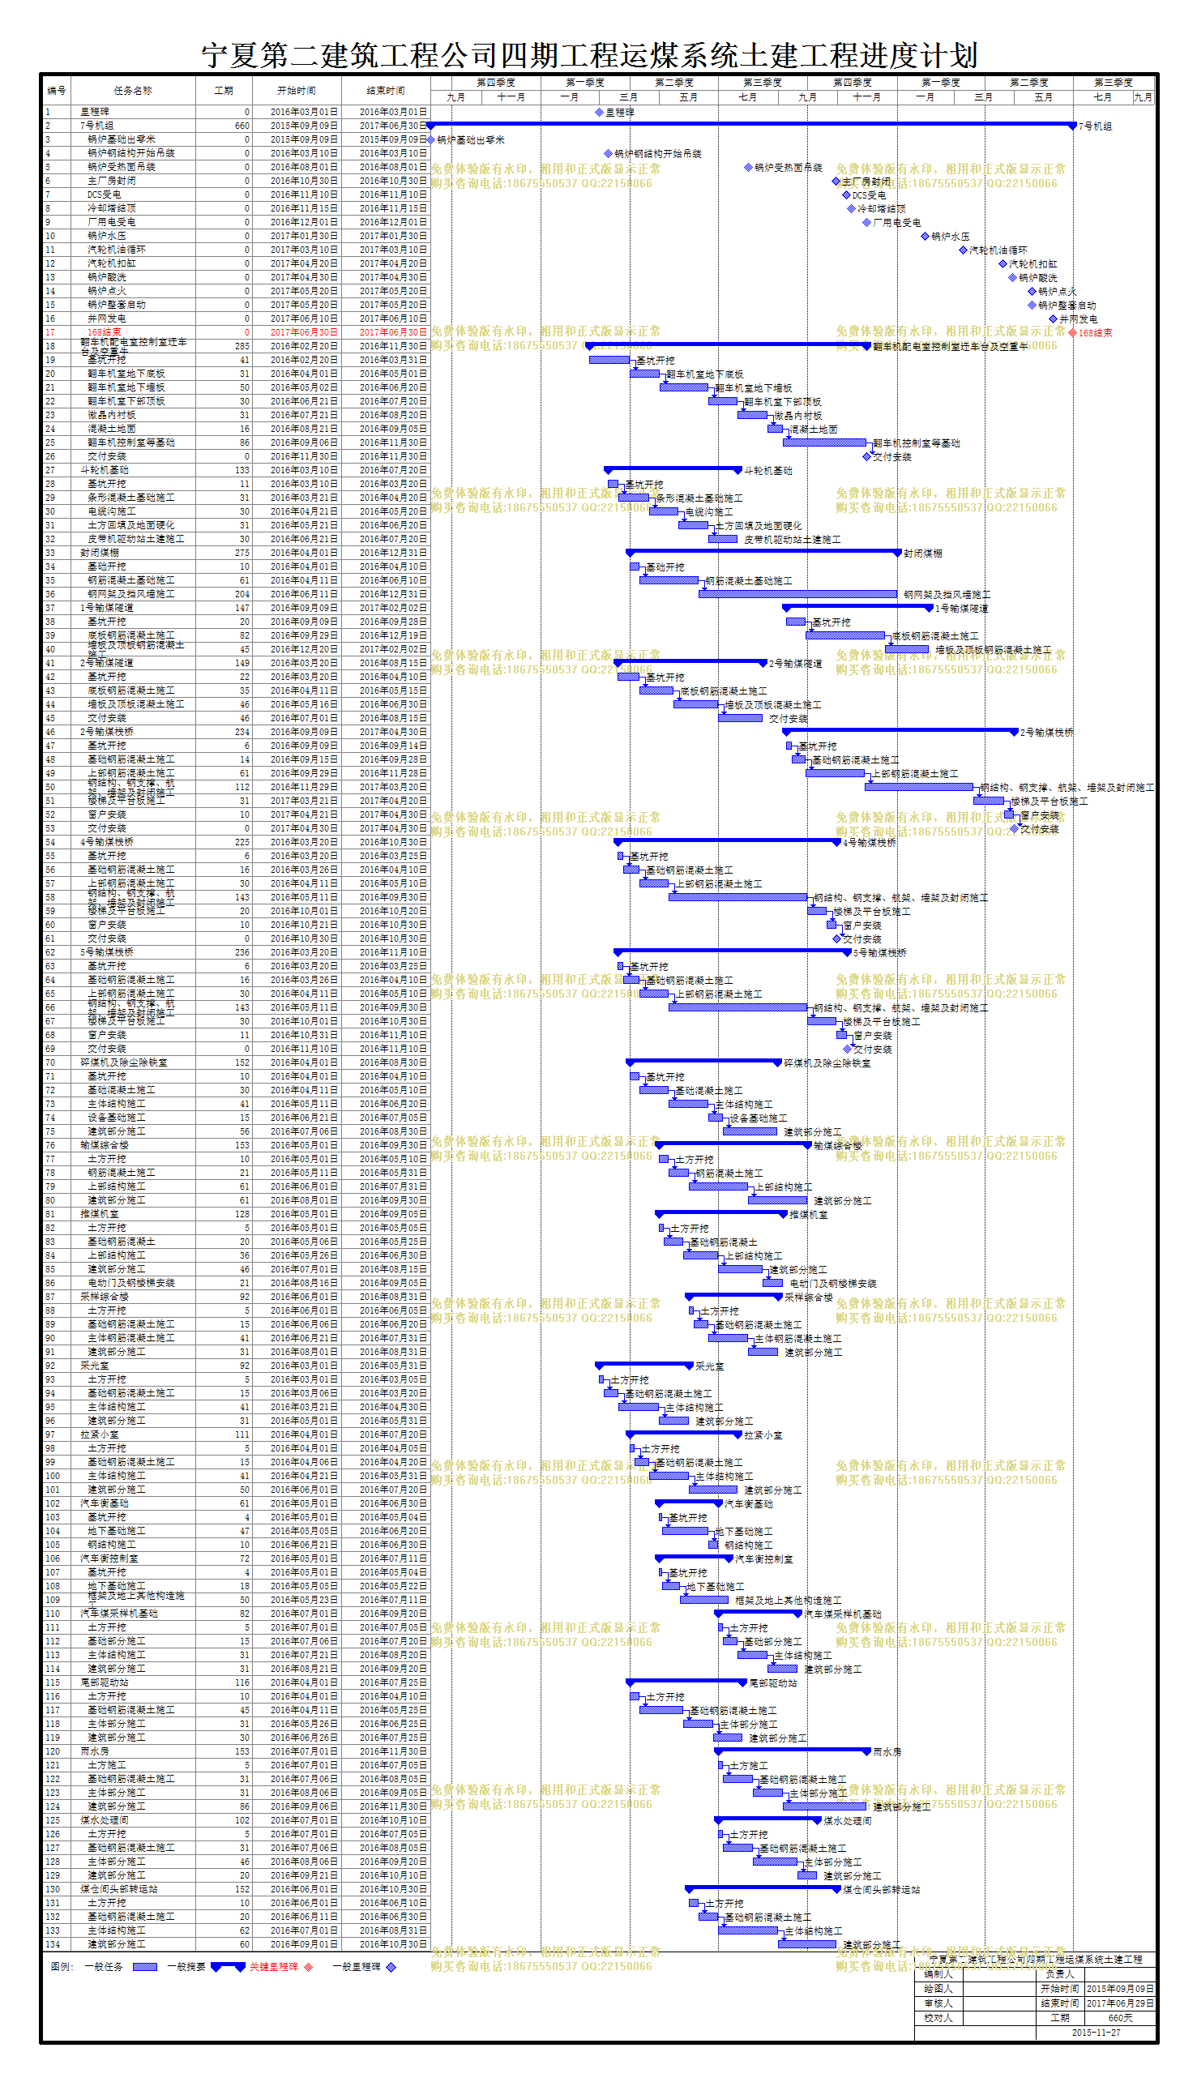Click the 编号 column header
The height and width of the screenshot is (2082, 1197).
[x=57, y=91]
